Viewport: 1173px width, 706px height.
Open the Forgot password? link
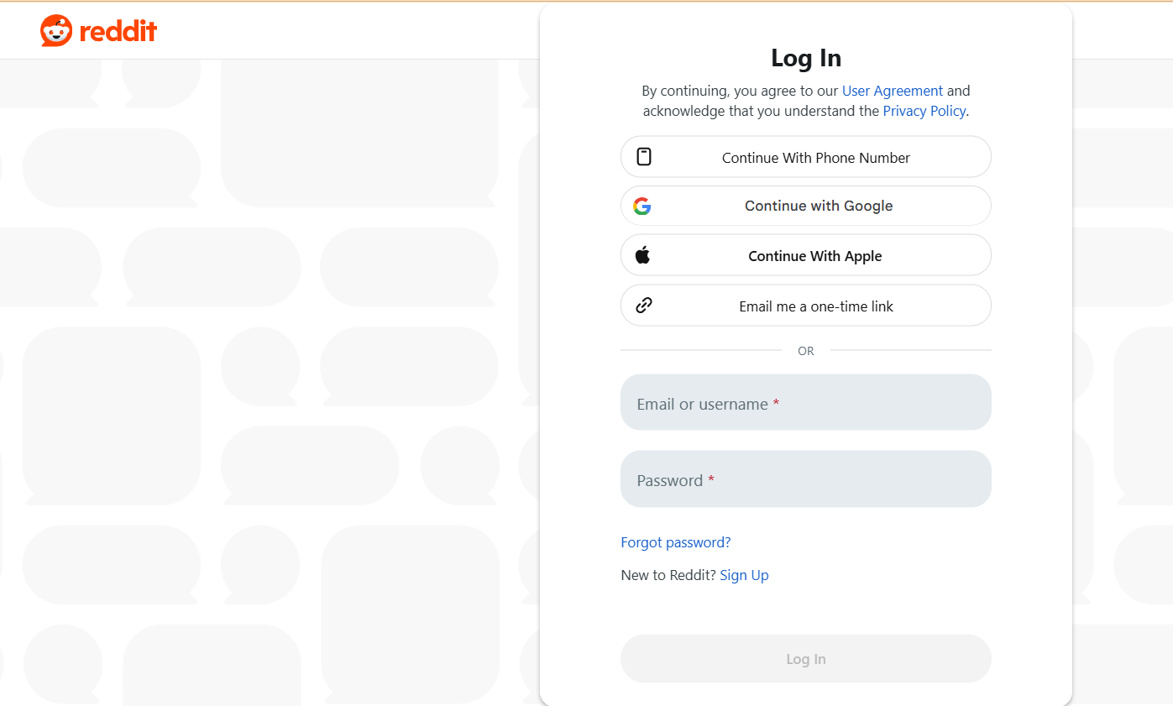pyautogui.click(x=675, y=542)
